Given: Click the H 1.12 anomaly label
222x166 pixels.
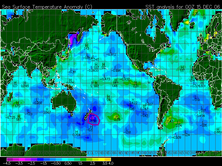Looking at the screenshot, I should 104,66.
